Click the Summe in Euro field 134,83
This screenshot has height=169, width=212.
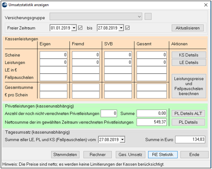190,139
